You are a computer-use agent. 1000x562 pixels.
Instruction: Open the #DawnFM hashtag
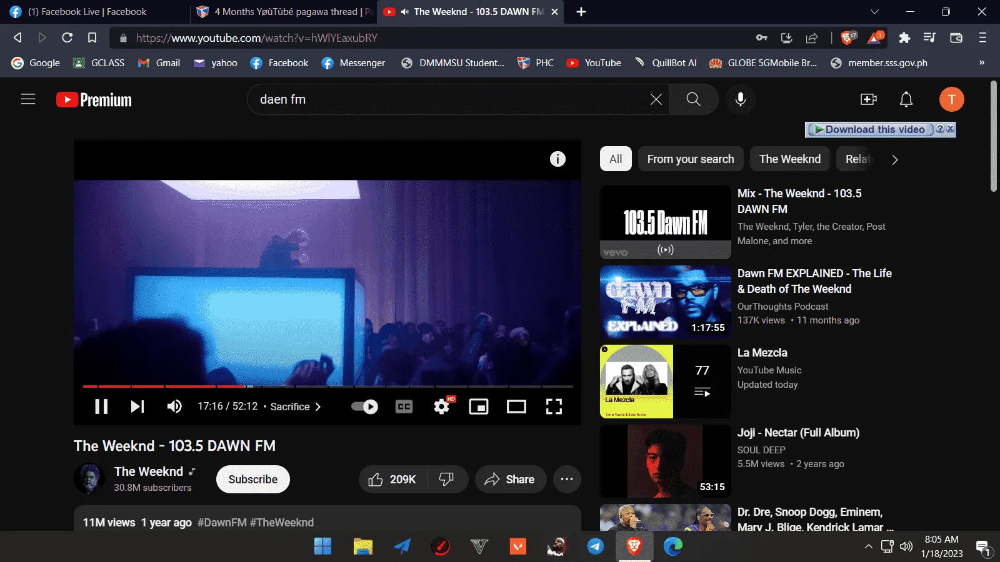point(222,523)
